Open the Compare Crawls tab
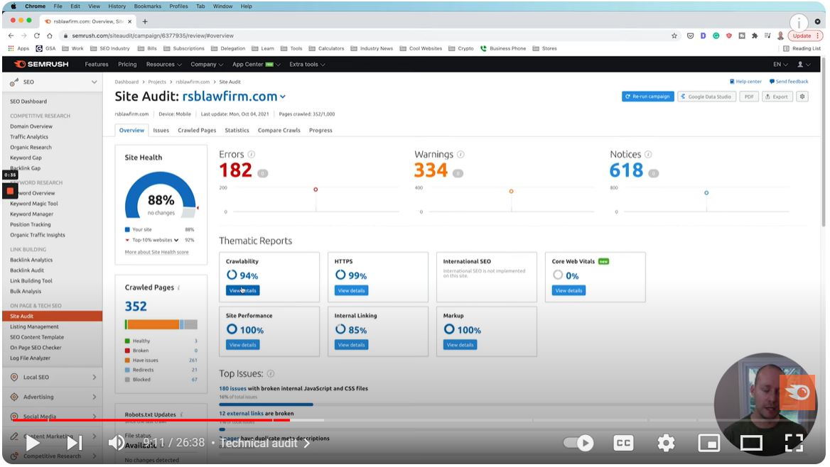830x467 pixels. click(279, 131)
